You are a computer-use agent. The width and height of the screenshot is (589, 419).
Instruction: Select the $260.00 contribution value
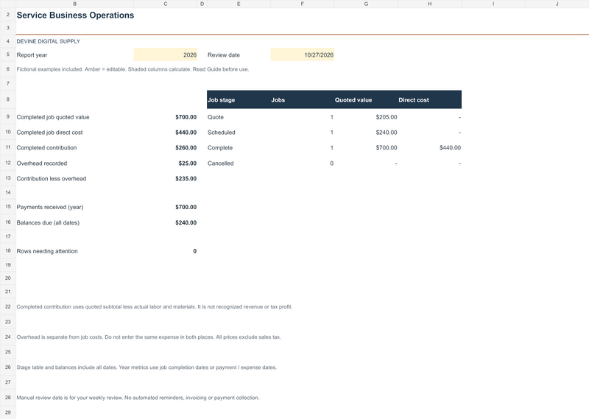tap(165, 148)
